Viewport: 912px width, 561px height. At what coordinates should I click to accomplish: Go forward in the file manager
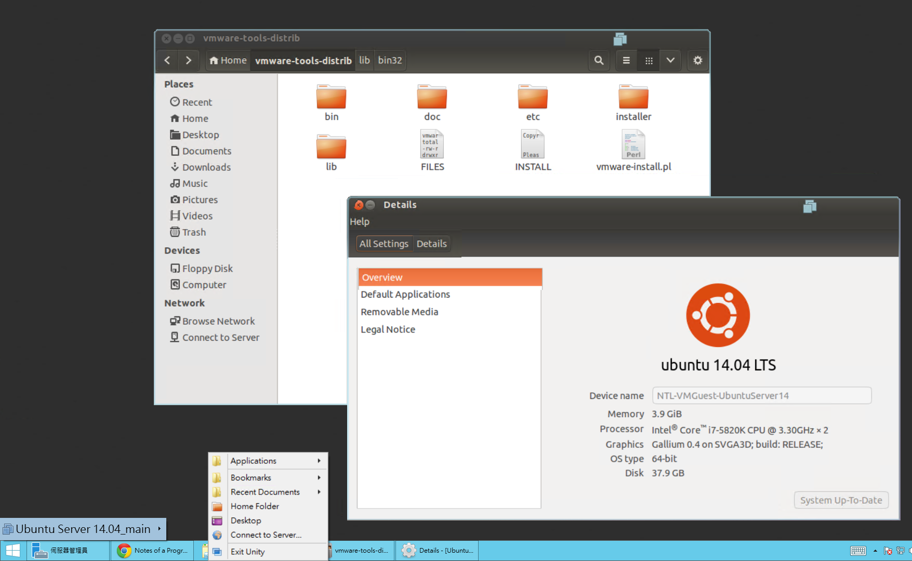(x=188, y=60)
